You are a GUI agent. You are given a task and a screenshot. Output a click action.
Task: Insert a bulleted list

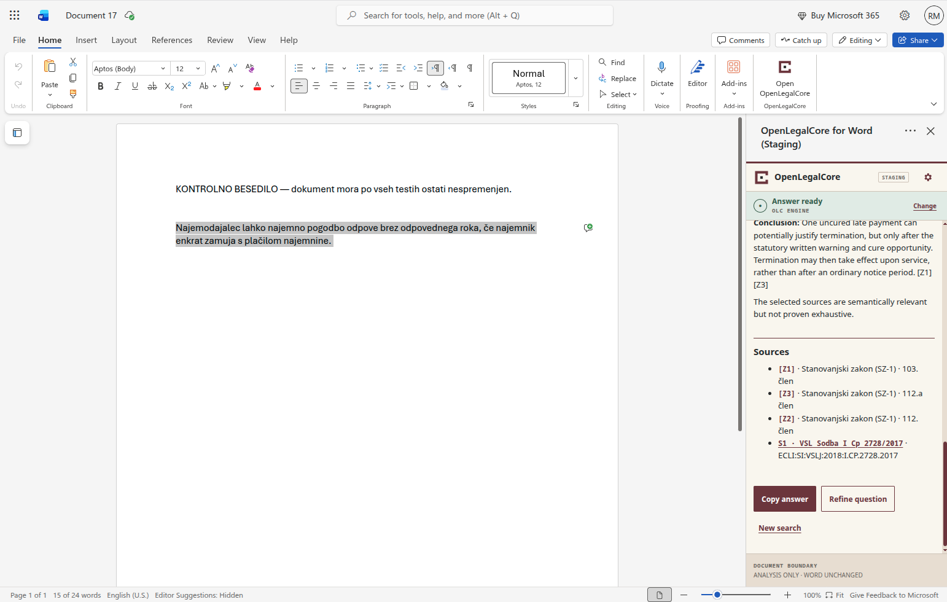[299, 68]
